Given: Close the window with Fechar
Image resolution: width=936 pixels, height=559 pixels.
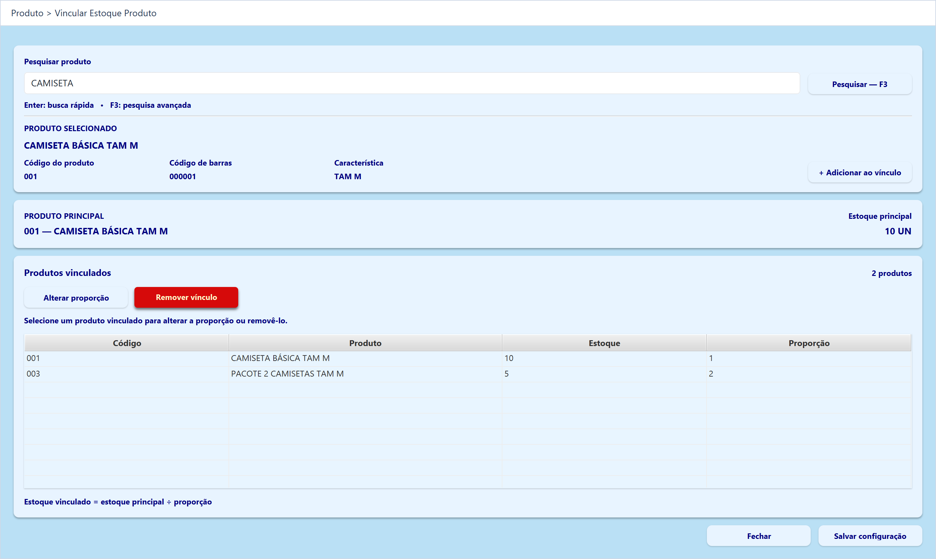Looking at the screenshot, I should tap(758, 536).
